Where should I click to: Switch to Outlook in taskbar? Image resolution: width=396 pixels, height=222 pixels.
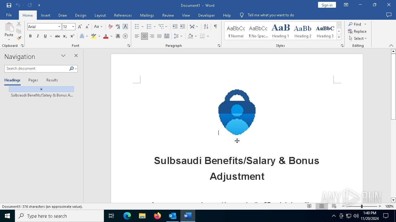click(172, 216)
